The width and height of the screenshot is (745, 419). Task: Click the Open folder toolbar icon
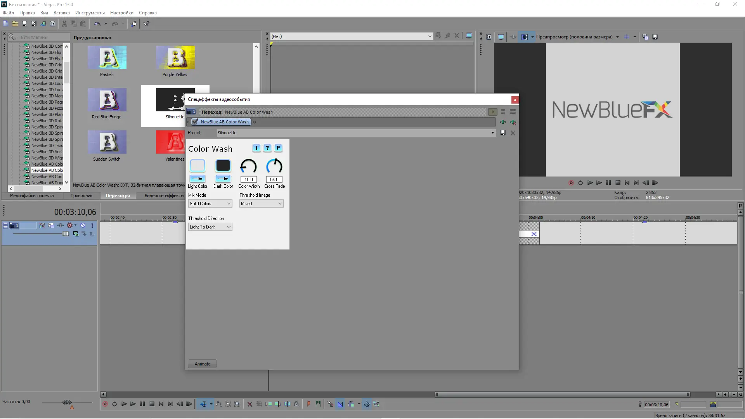[15, 24]
